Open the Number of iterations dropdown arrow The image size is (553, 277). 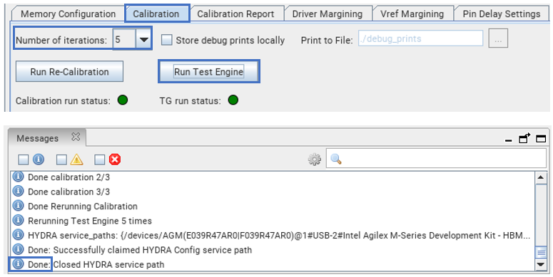[143, 40]
